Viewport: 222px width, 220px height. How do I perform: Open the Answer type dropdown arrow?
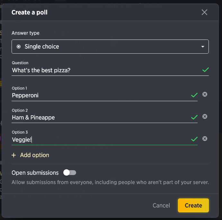[203, 47]
